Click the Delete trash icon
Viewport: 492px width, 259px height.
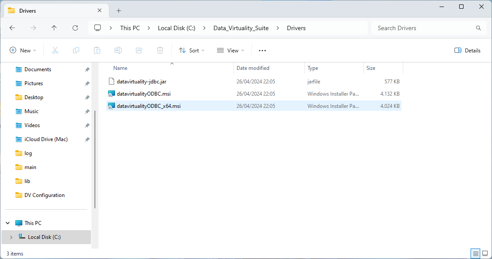click(160, 51)
